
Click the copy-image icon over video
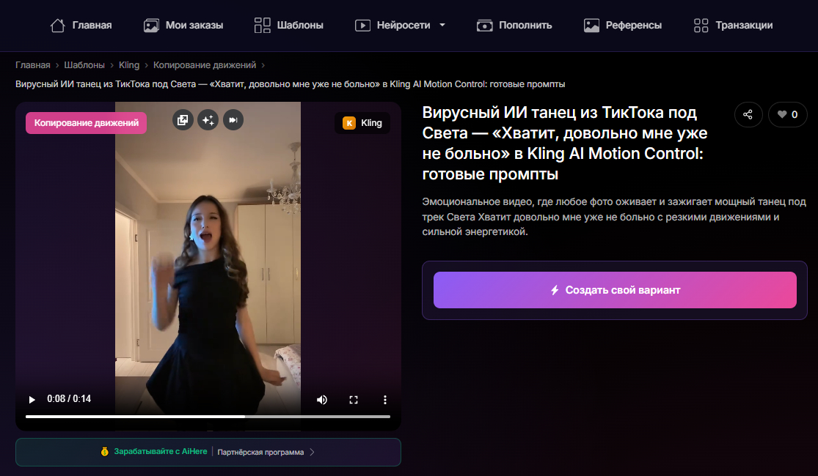[183, 120]
